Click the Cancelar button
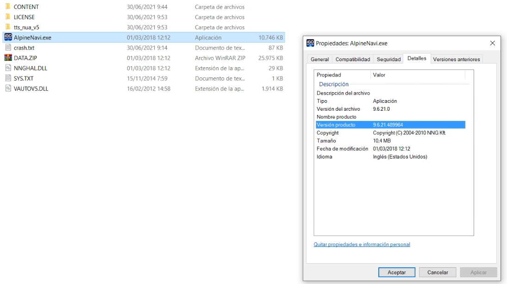 point(438,272)
